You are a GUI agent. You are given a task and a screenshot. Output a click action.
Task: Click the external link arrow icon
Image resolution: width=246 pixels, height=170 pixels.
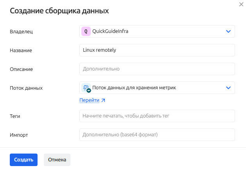point(103,100)
